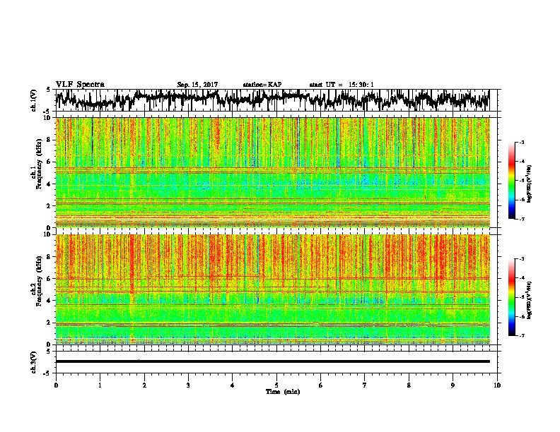Click the ch.3(V) lower tick label "-5"
Screen dimensions: 560x432
tap(47, 373)
